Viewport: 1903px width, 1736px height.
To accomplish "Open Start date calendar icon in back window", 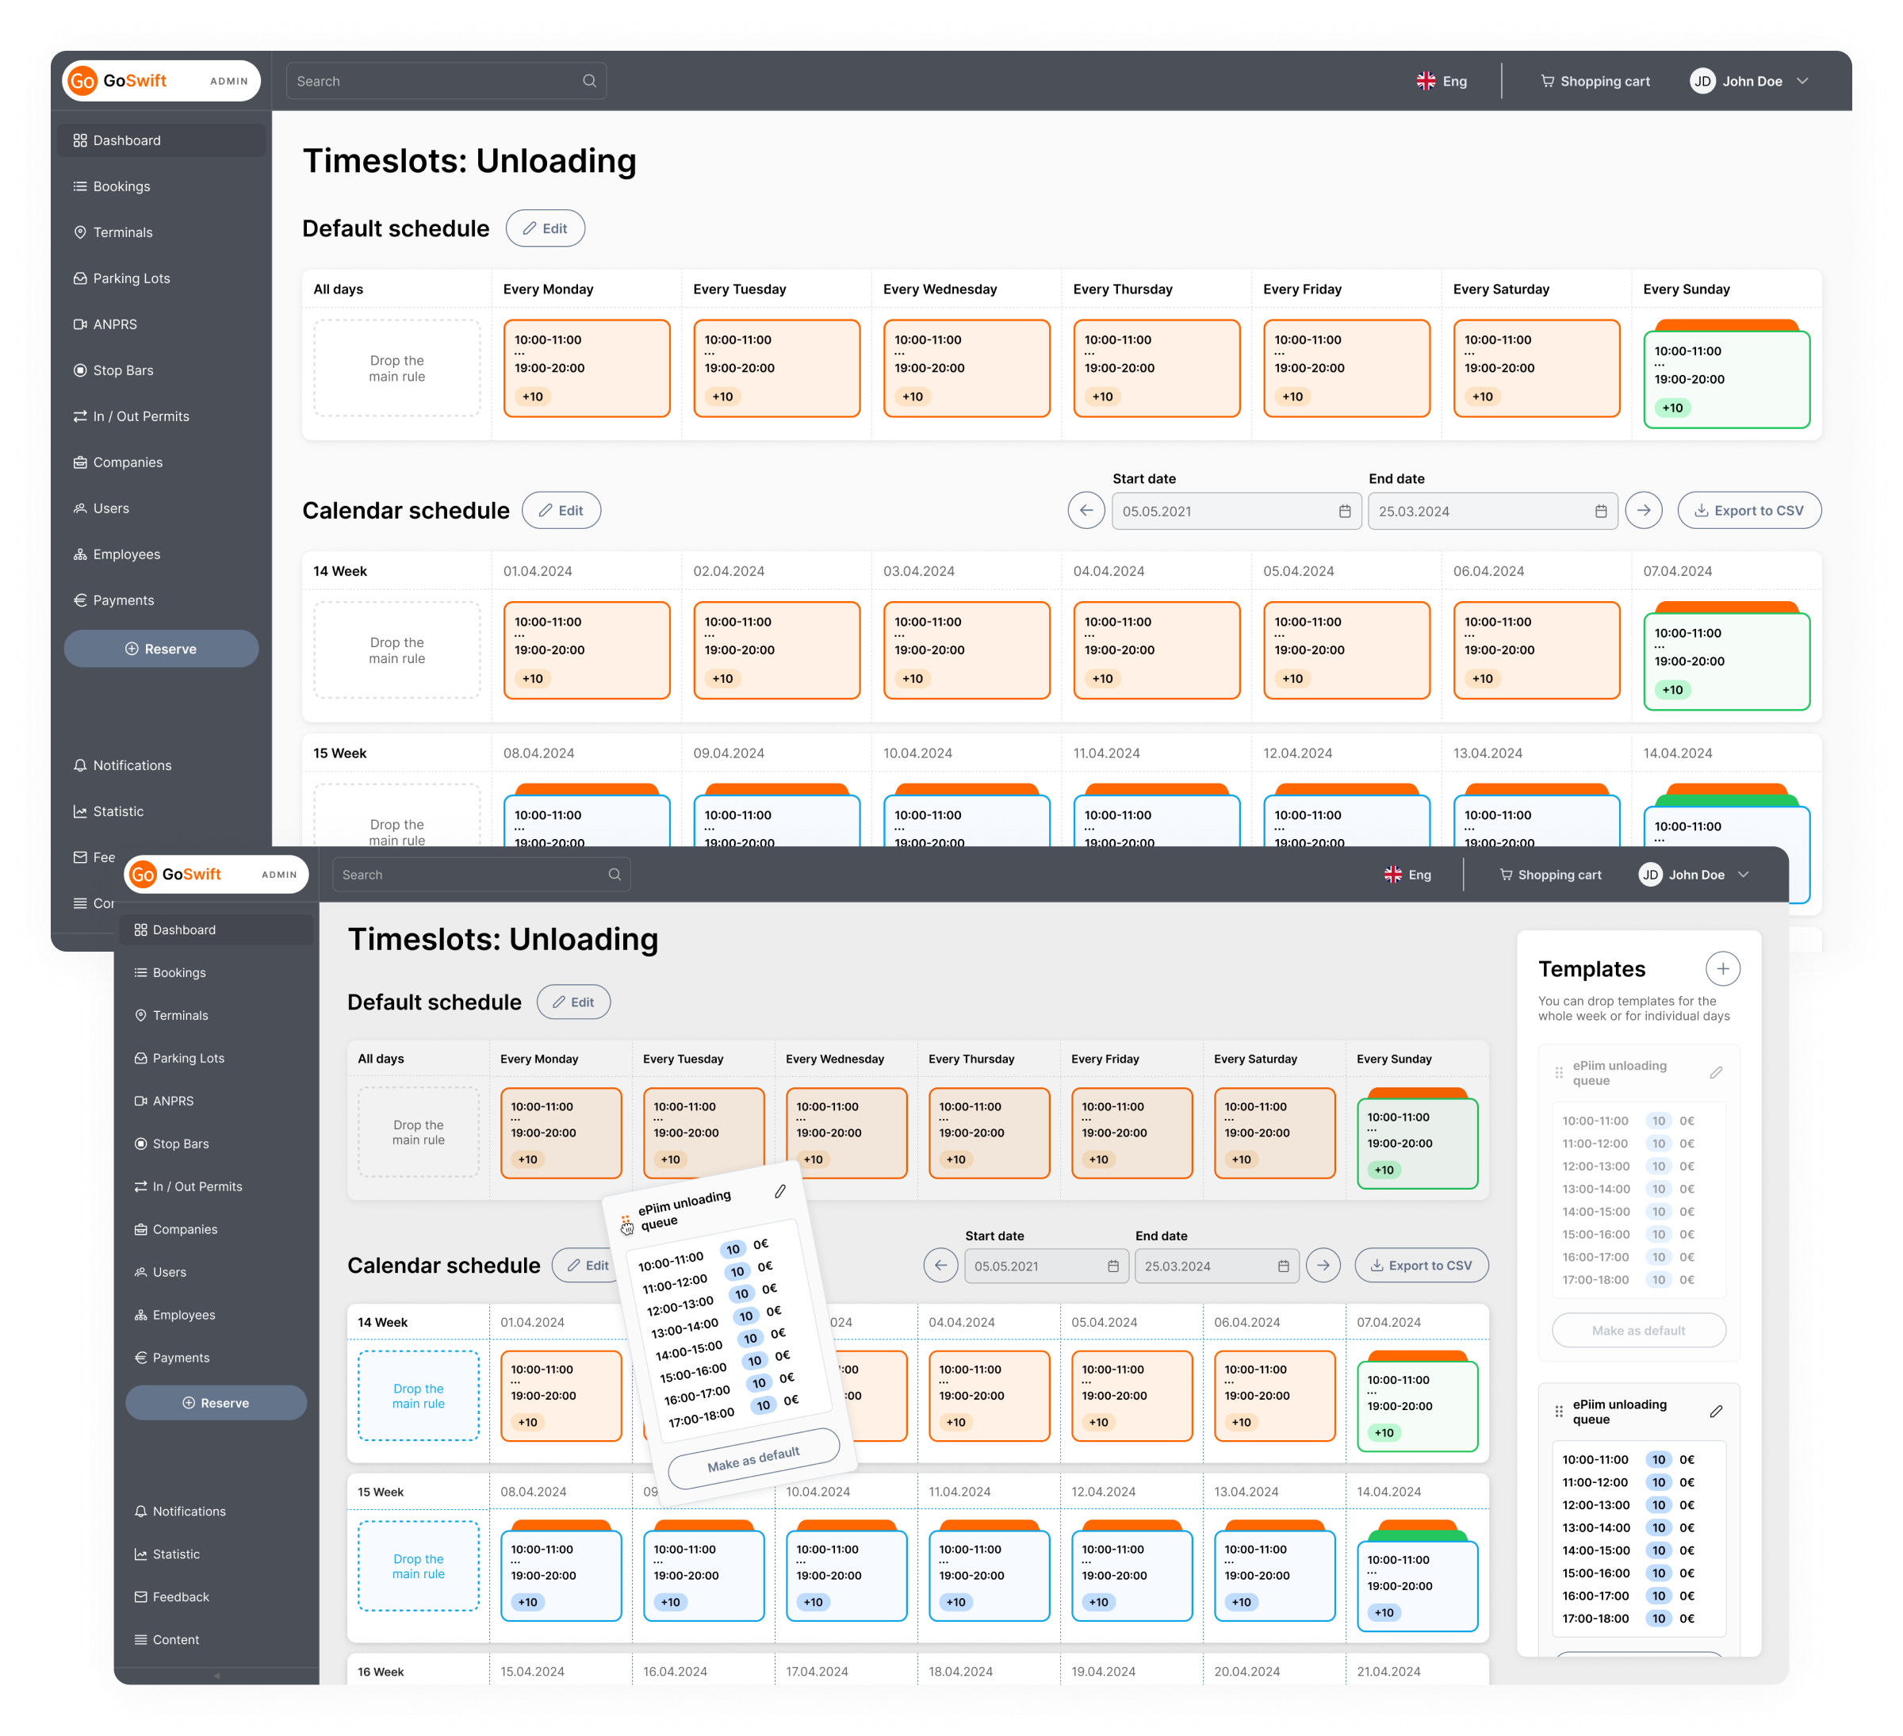I will coord(1344,512).
